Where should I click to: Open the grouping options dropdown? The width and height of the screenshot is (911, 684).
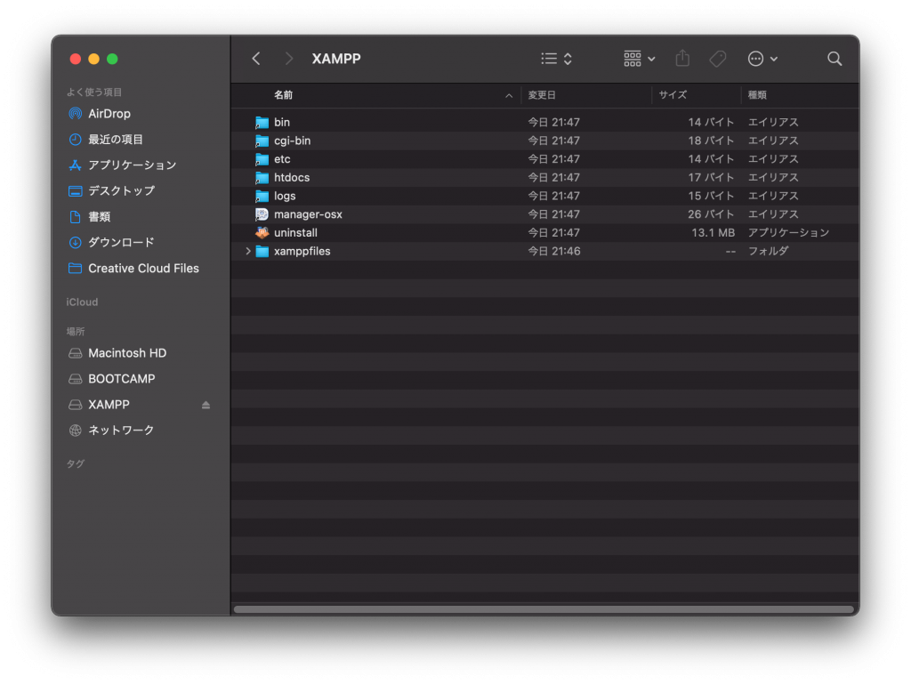coord(639,59)
